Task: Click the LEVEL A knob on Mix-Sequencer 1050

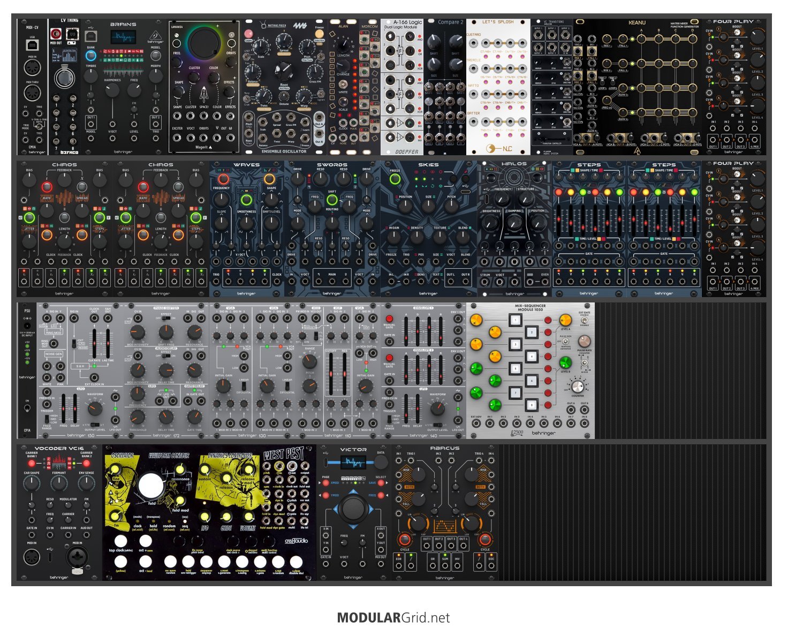Action: [566, 320]
